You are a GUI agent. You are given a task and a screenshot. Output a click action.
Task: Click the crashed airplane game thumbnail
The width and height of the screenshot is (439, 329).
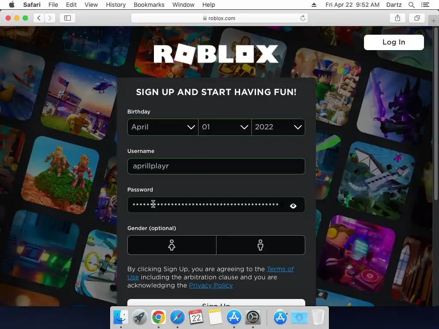(x=376, y=180)
